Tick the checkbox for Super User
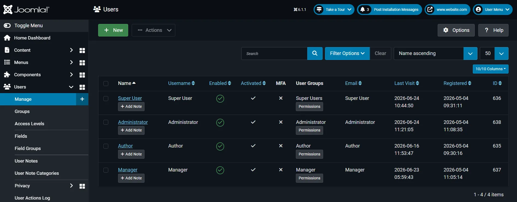This screenshot has width=517, height=202. pyautogui.click(x=106, y=99)
